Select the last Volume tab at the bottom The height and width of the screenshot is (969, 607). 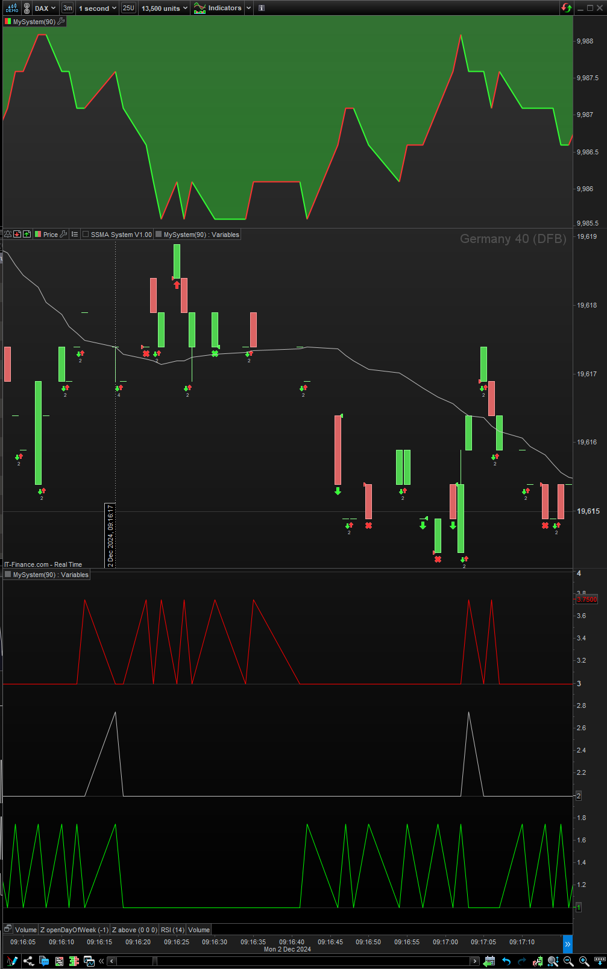pos(199,930)
